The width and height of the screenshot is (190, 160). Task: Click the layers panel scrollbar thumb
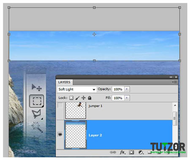[175, 118]
